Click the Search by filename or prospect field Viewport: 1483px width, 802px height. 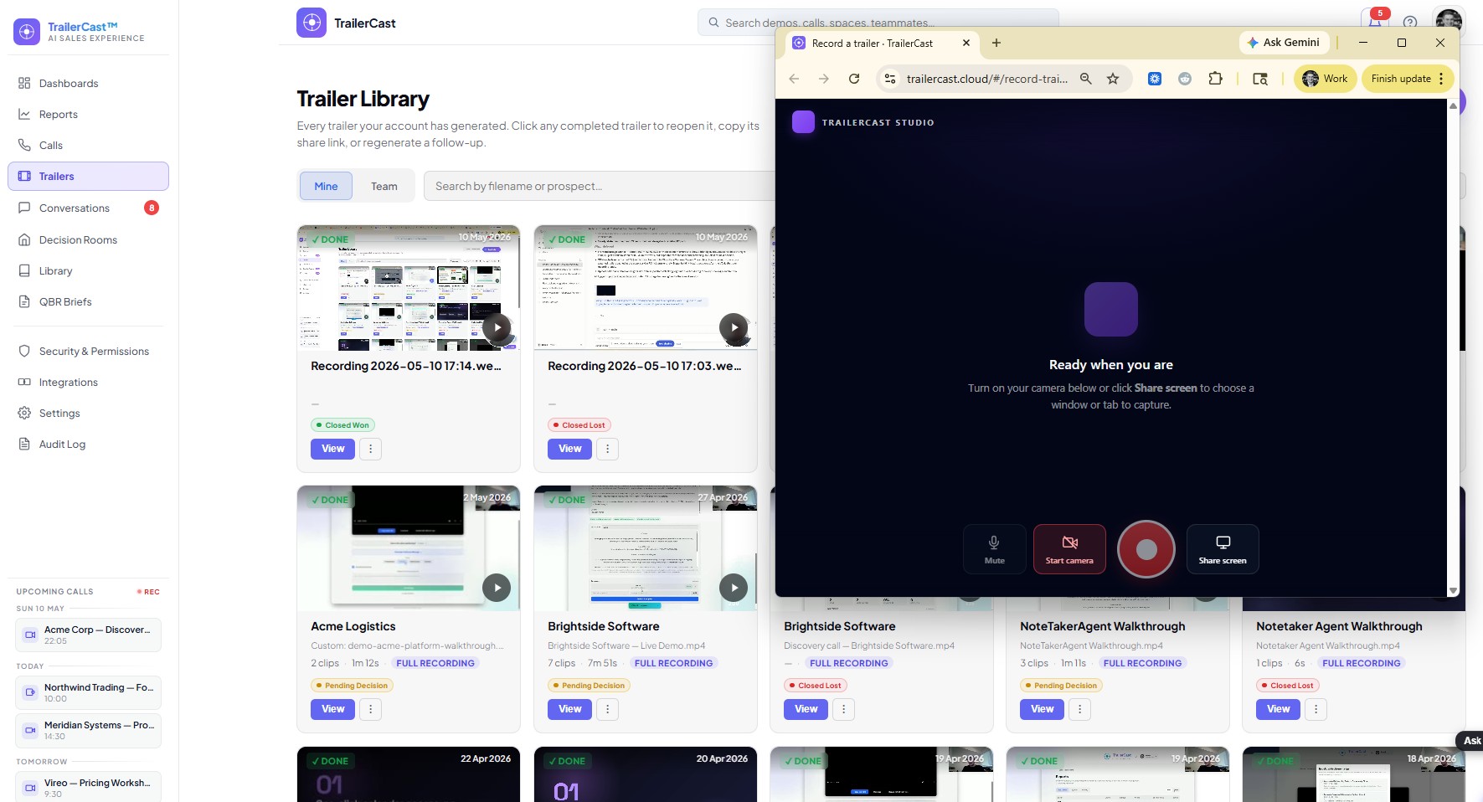click(x=599, y=186)
